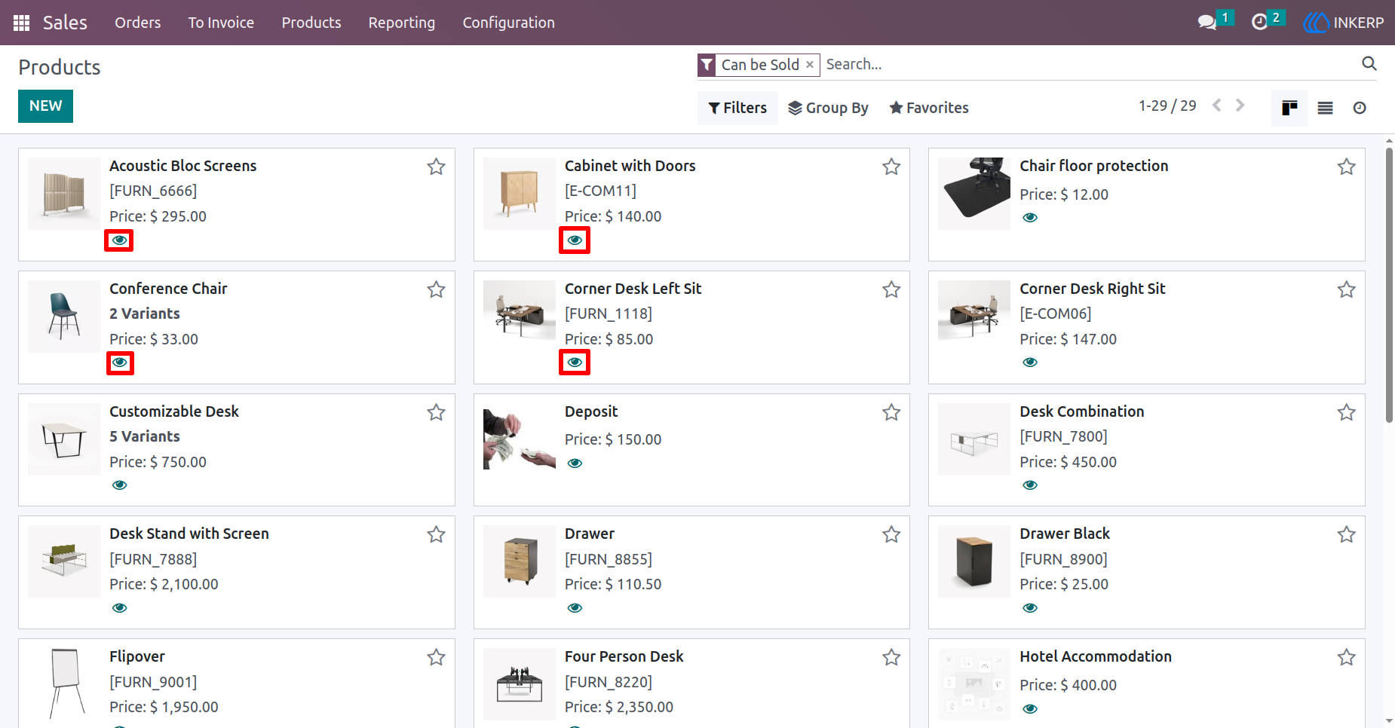Click eye icon on Deposit card

[575, 463]
